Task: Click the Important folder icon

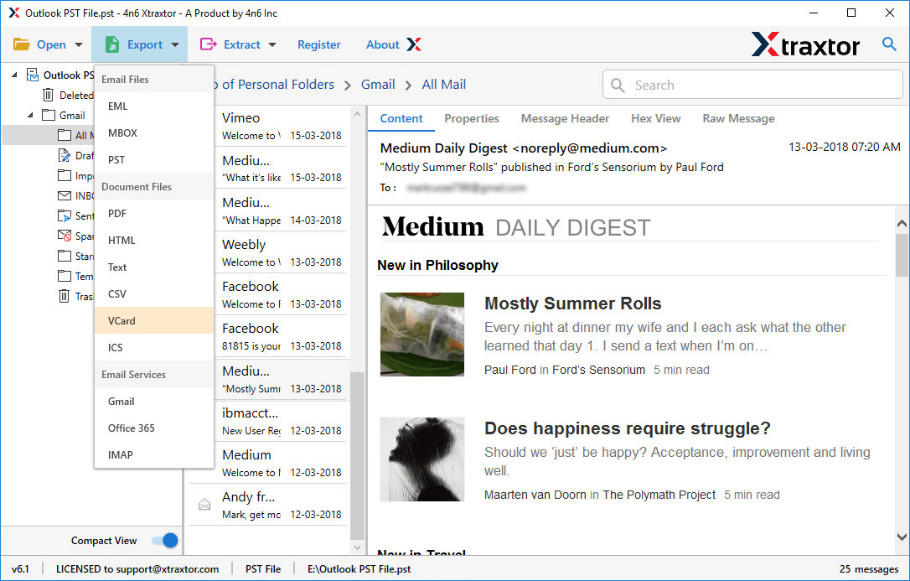Action: tap(65, 175)
